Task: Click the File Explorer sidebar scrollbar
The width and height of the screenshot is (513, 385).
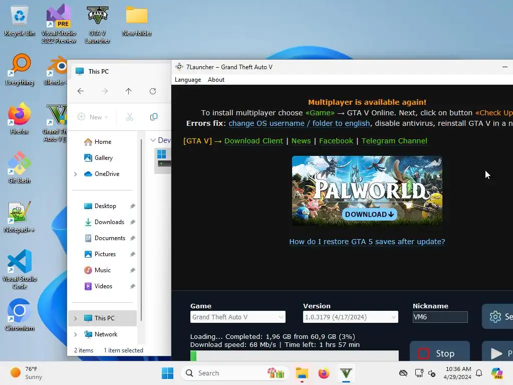Action: tap(141, 229)
